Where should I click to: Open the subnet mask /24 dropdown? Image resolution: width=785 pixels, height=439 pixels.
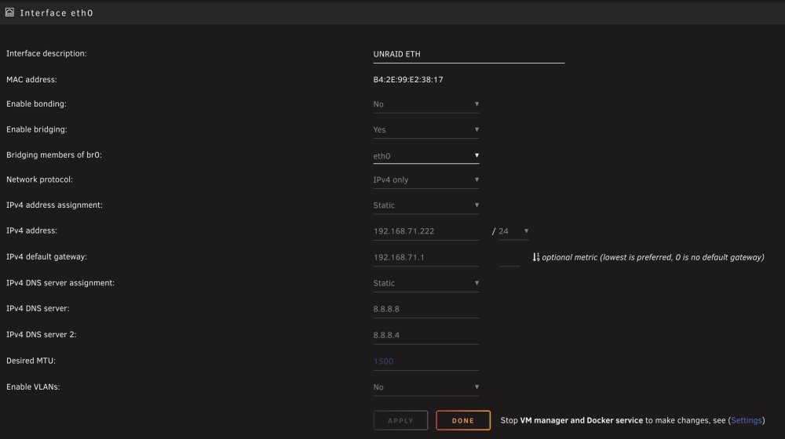pyautogui.click(x=513, y=231)
